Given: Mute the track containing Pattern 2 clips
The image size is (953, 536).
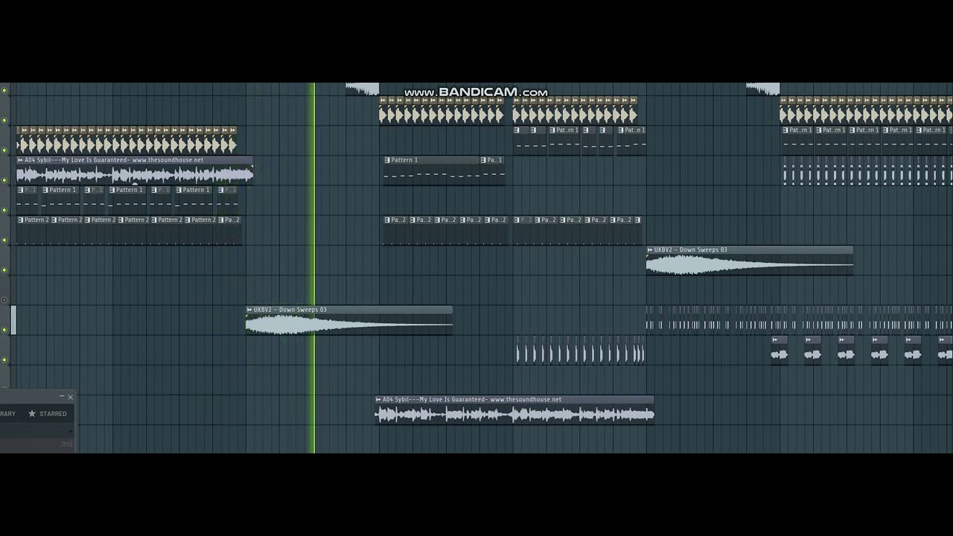Looking at the screenshot, I should point(4,240).
